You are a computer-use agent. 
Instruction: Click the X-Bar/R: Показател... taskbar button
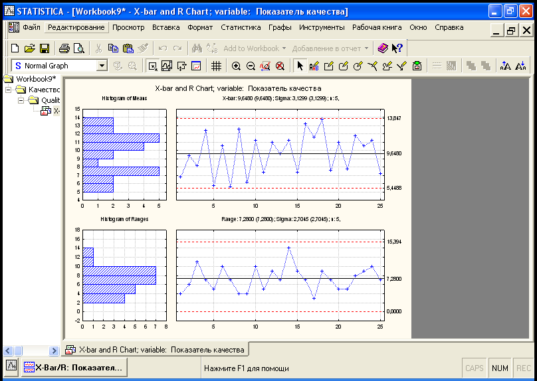[74, 368]
